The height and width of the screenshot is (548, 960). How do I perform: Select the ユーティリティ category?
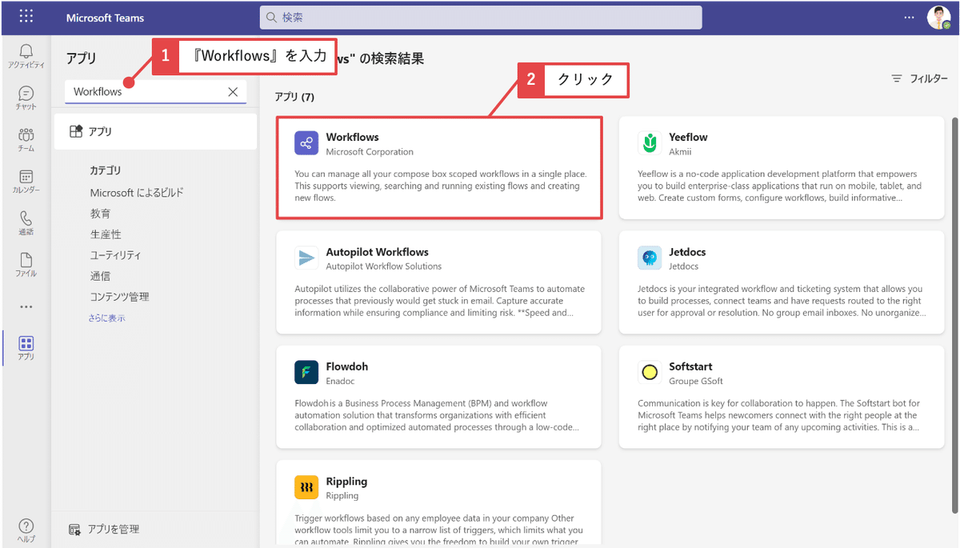point(115,255)
